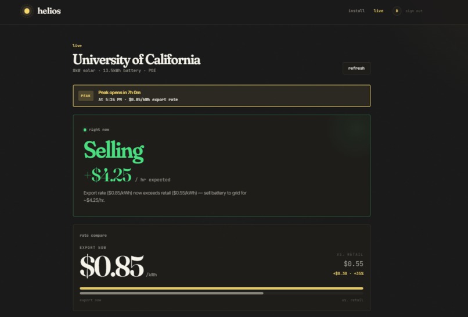Click the Selling status heading
468x317 pixels.
coord(114,151)
